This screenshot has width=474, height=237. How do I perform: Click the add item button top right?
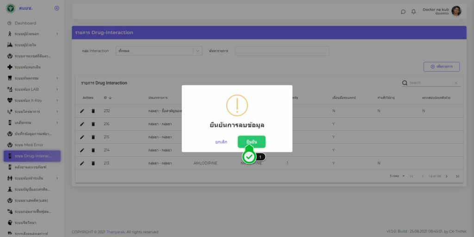(441, 67)
